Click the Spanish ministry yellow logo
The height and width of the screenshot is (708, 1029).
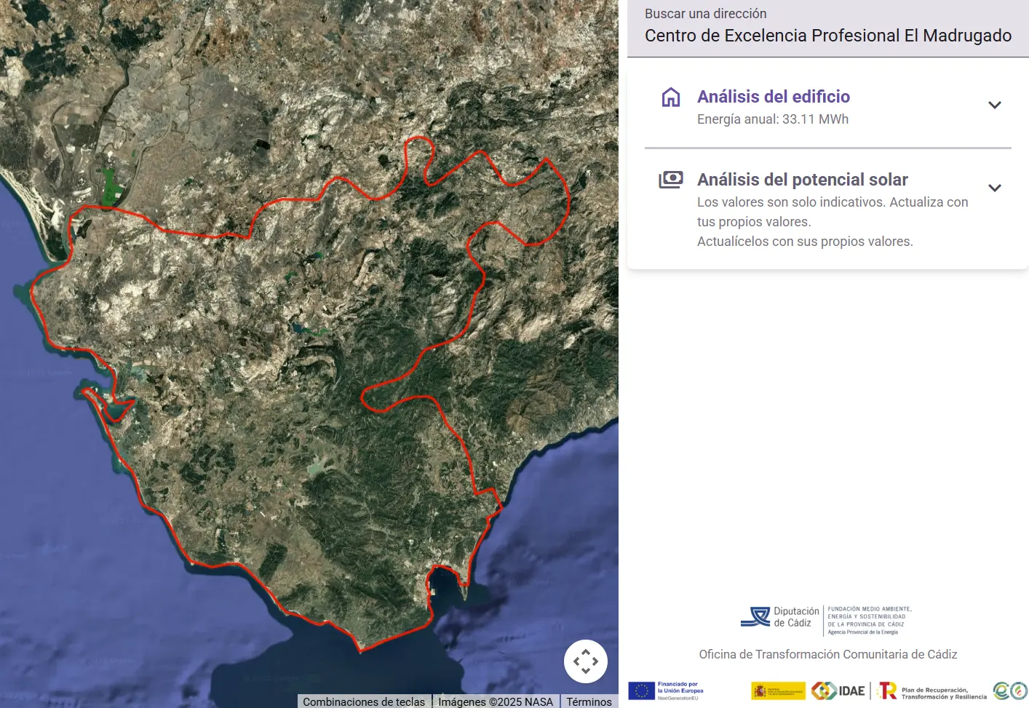pos(778,691)
